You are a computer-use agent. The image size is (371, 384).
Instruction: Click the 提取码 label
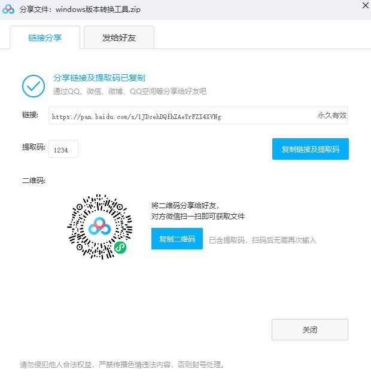pos(34,147)
